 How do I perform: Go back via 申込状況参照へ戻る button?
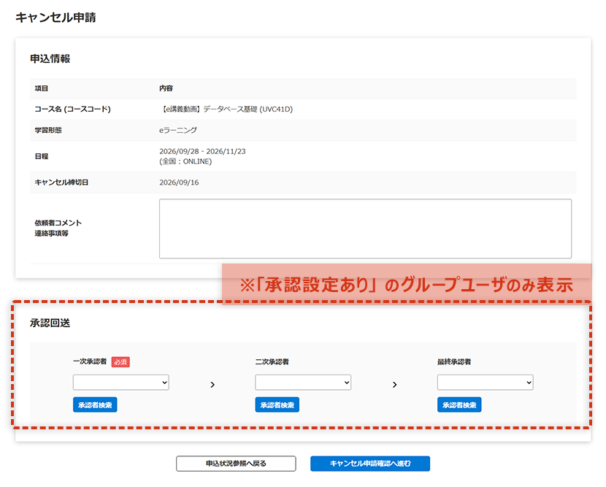(236, 464)
